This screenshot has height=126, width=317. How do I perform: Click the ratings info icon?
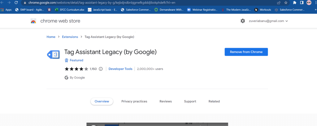point(101,69)
